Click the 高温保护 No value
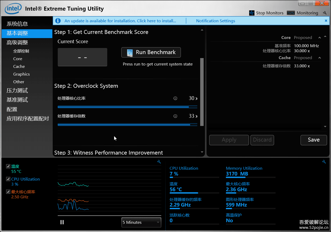This screenshot has width=331, height=232. [x=229, y=221]
